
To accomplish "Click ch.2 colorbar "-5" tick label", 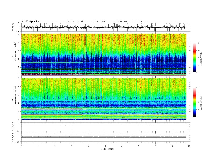I will coord(198,102).
